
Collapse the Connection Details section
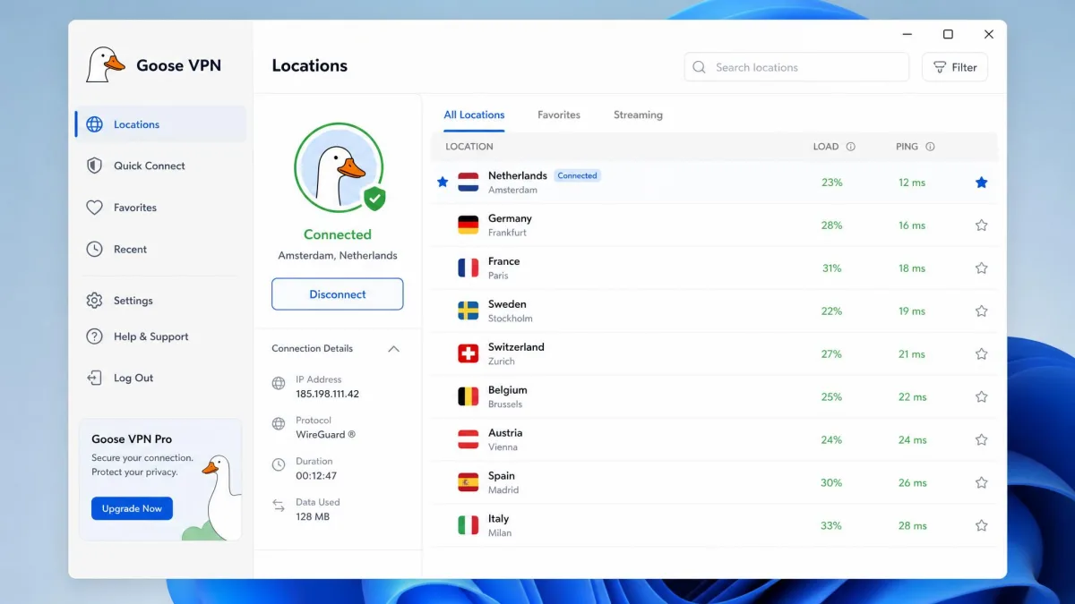point(393,349)
